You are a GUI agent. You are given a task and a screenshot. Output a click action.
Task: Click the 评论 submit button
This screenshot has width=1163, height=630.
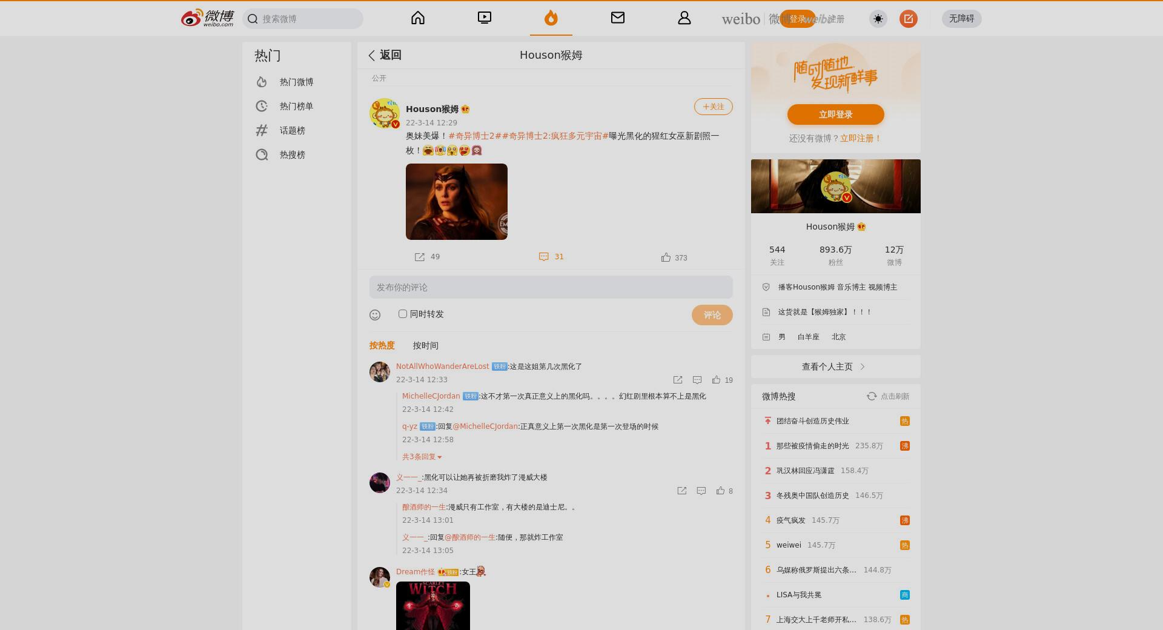712,315
